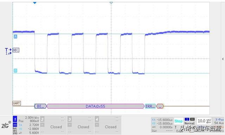The height and width of the screenshot is (135, 225).
Task: Expand the right side panel arrow
Action: pyautogui.click(x=223, y=59)
